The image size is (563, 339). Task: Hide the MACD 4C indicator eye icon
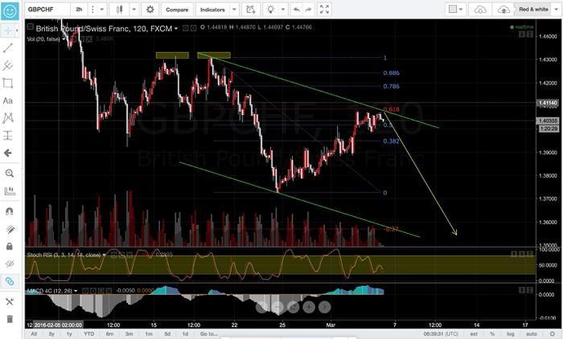(x=86, y=291)
